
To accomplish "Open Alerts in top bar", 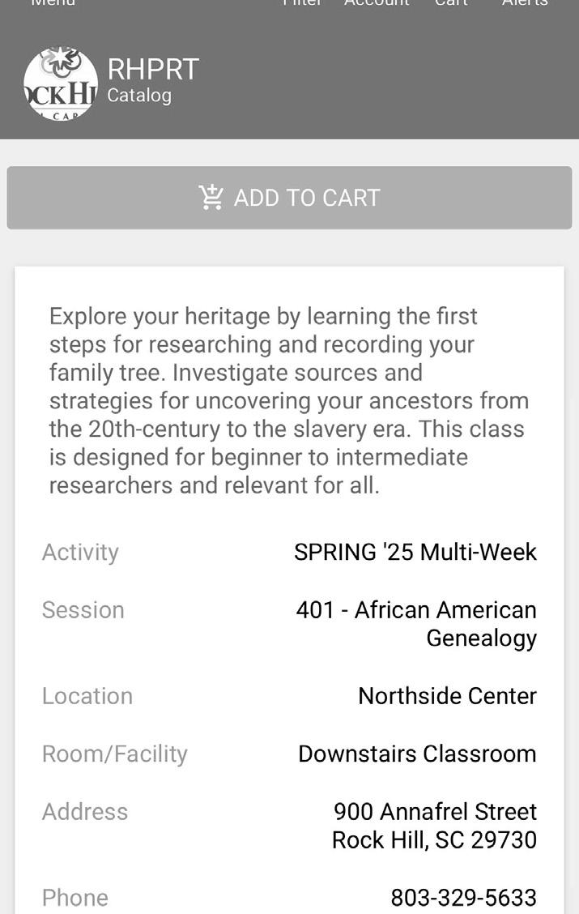I will click(x=525, y=3).
